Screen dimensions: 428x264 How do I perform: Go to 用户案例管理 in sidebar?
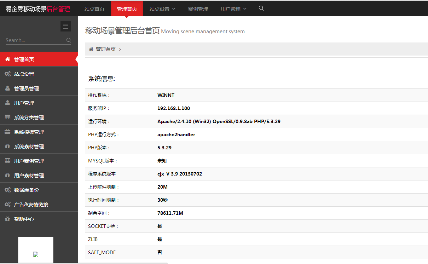pos(29,161)
